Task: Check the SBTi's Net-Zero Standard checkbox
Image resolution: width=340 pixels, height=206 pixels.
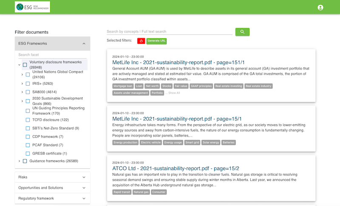Action: click(28, 128)
